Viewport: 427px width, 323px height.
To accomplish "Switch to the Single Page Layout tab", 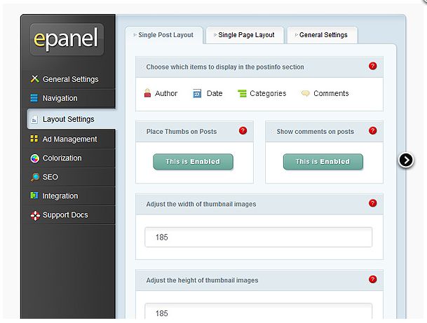I will [245, 35].
